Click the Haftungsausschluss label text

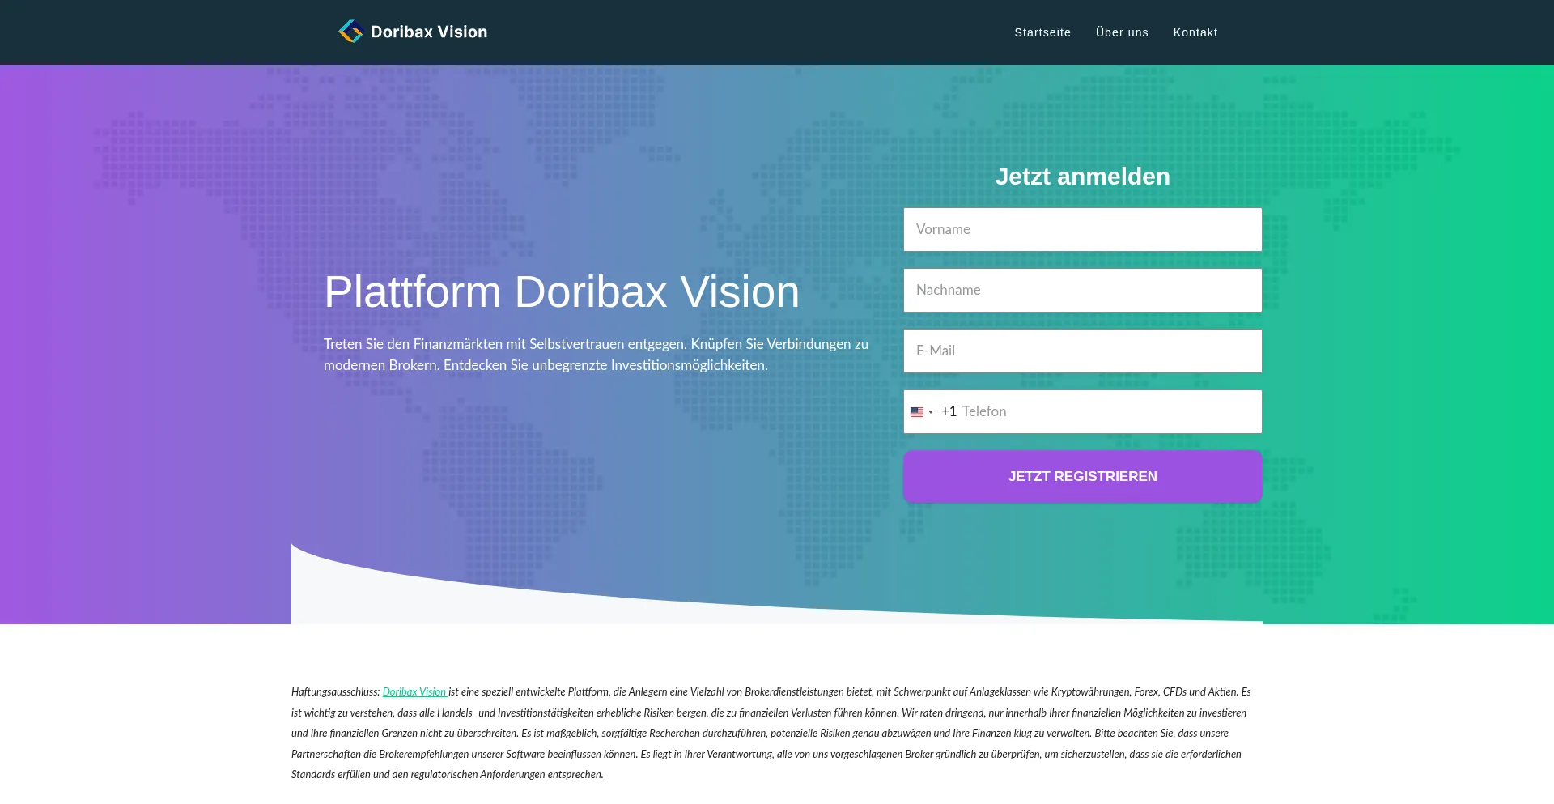click(x=335, y=692)
